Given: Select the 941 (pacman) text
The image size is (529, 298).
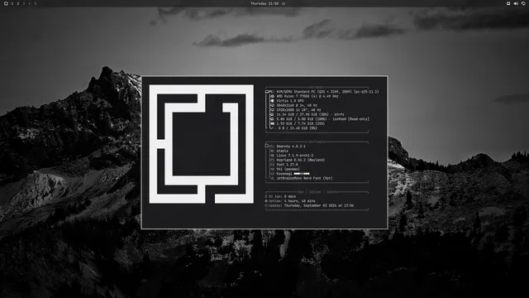Looking at the screenshot, I should point(288,169).
